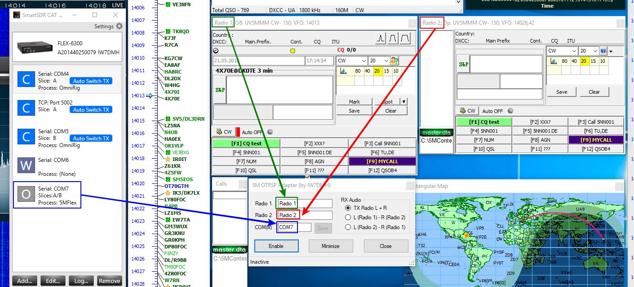Toggle the grey Auto OFF indicator light
This screenshot has width=634, height=287.
tap(270, 132)
